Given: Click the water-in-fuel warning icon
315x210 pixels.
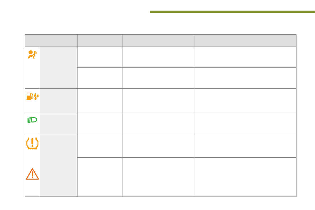Looking at the screenshot, I should click(x=33, y=97).
